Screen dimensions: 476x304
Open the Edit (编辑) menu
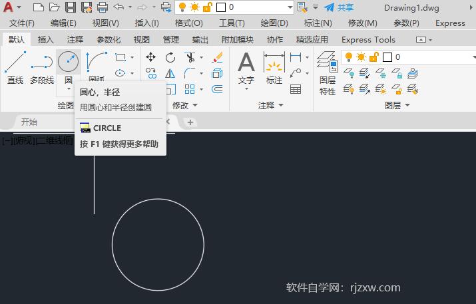click(63, 23)
